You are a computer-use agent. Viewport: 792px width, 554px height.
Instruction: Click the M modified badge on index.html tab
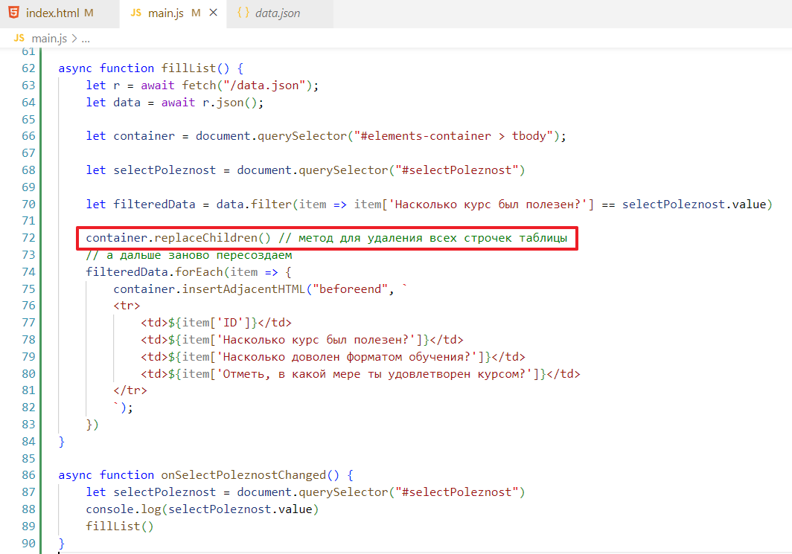[89, 13]
